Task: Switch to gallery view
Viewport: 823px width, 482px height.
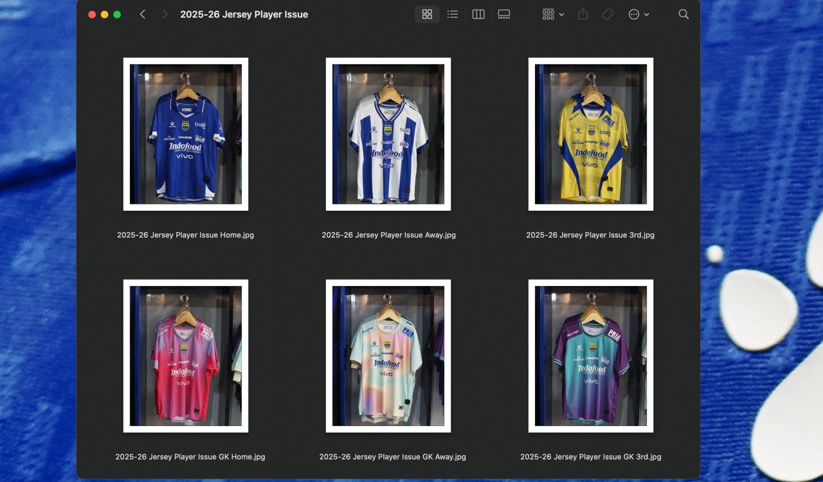Action: (x=504, y=14)
